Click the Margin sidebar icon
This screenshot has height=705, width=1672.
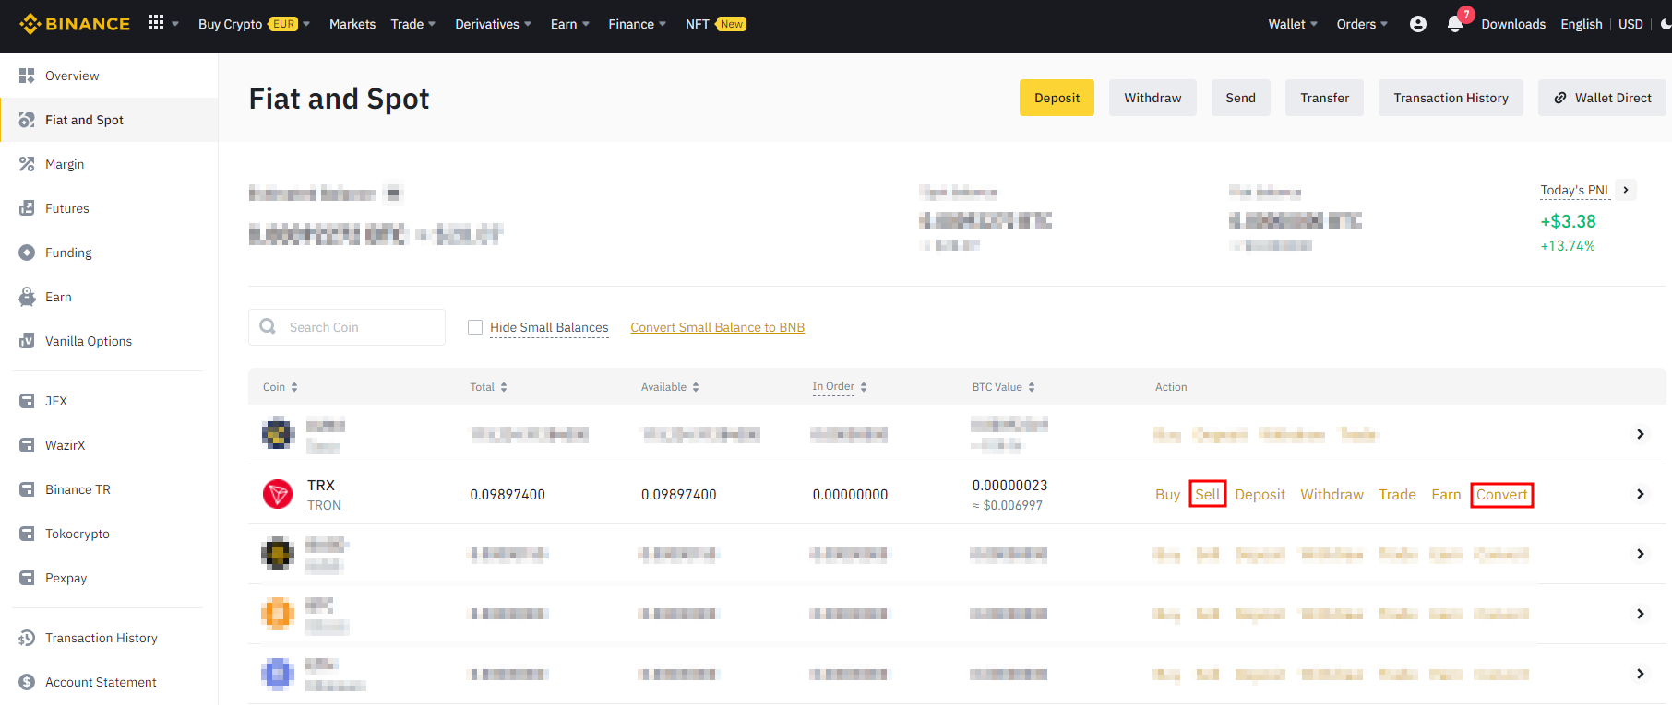coord(27,164)
